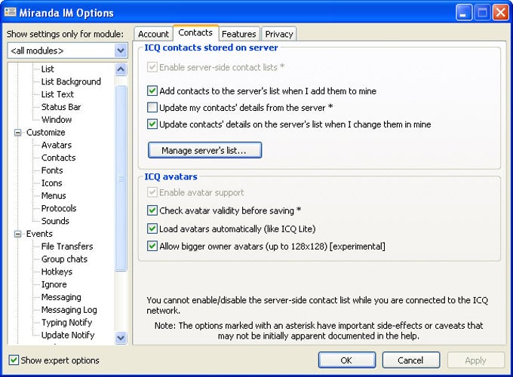
Task: Close the Miranda IM Options window
Action: coord(501,13)
